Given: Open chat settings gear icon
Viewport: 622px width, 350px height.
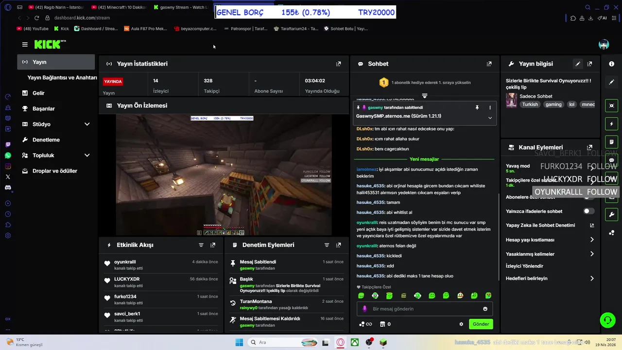Looking at the screenshot, I should tap(461, 324).
